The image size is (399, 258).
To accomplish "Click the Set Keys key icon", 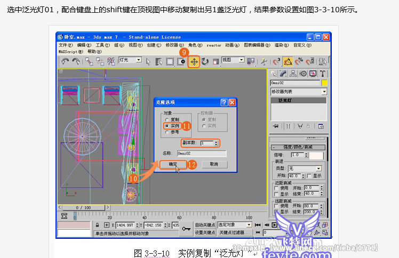I will pyautogui.click(x=186, y=229).
